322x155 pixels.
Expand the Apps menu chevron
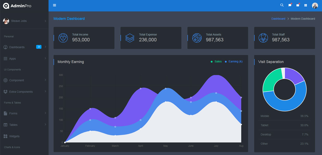(x=45, y=58)
